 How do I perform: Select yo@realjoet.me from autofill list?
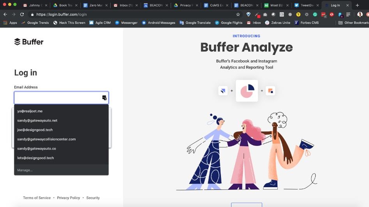tap(30, 111)
